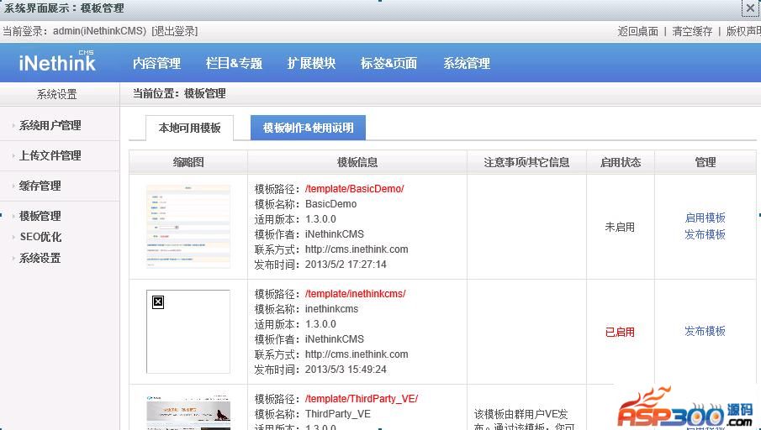Click the inethinkcms template thumbnail

[188, 332]
